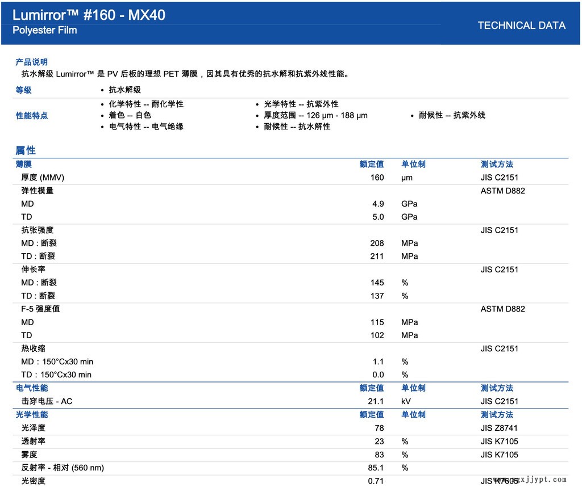Click the elongation value "145"

point(377,283)
